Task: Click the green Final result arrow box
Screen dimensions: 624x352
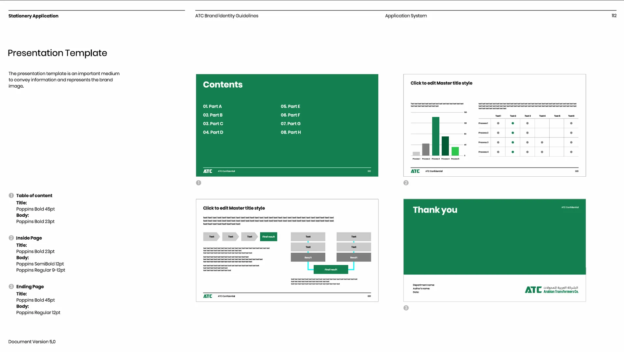Action: pyautogui.click(x=268, y=237)
